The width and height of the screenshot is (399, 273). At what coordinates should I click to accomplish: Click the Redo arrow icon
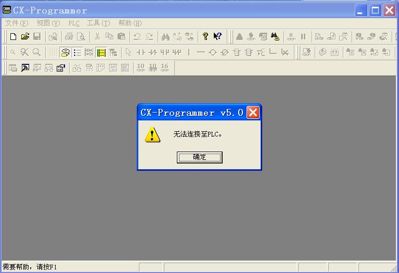pos(149,36)
